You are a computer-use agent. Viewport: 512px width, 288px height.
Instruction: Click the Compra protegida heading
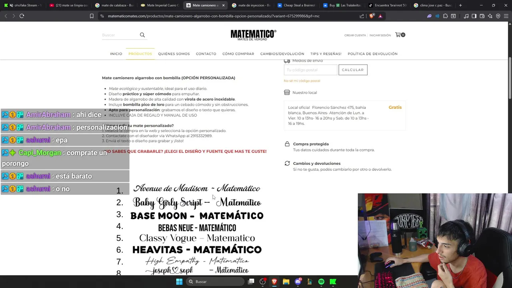[x=311, y=144]
